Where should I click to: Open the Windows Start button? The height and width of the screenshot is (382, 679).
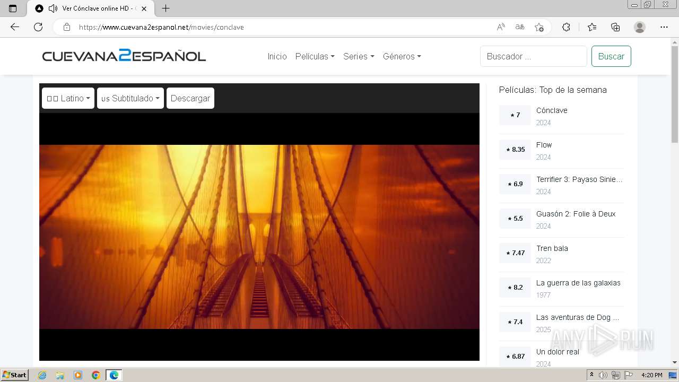point(15,375)
